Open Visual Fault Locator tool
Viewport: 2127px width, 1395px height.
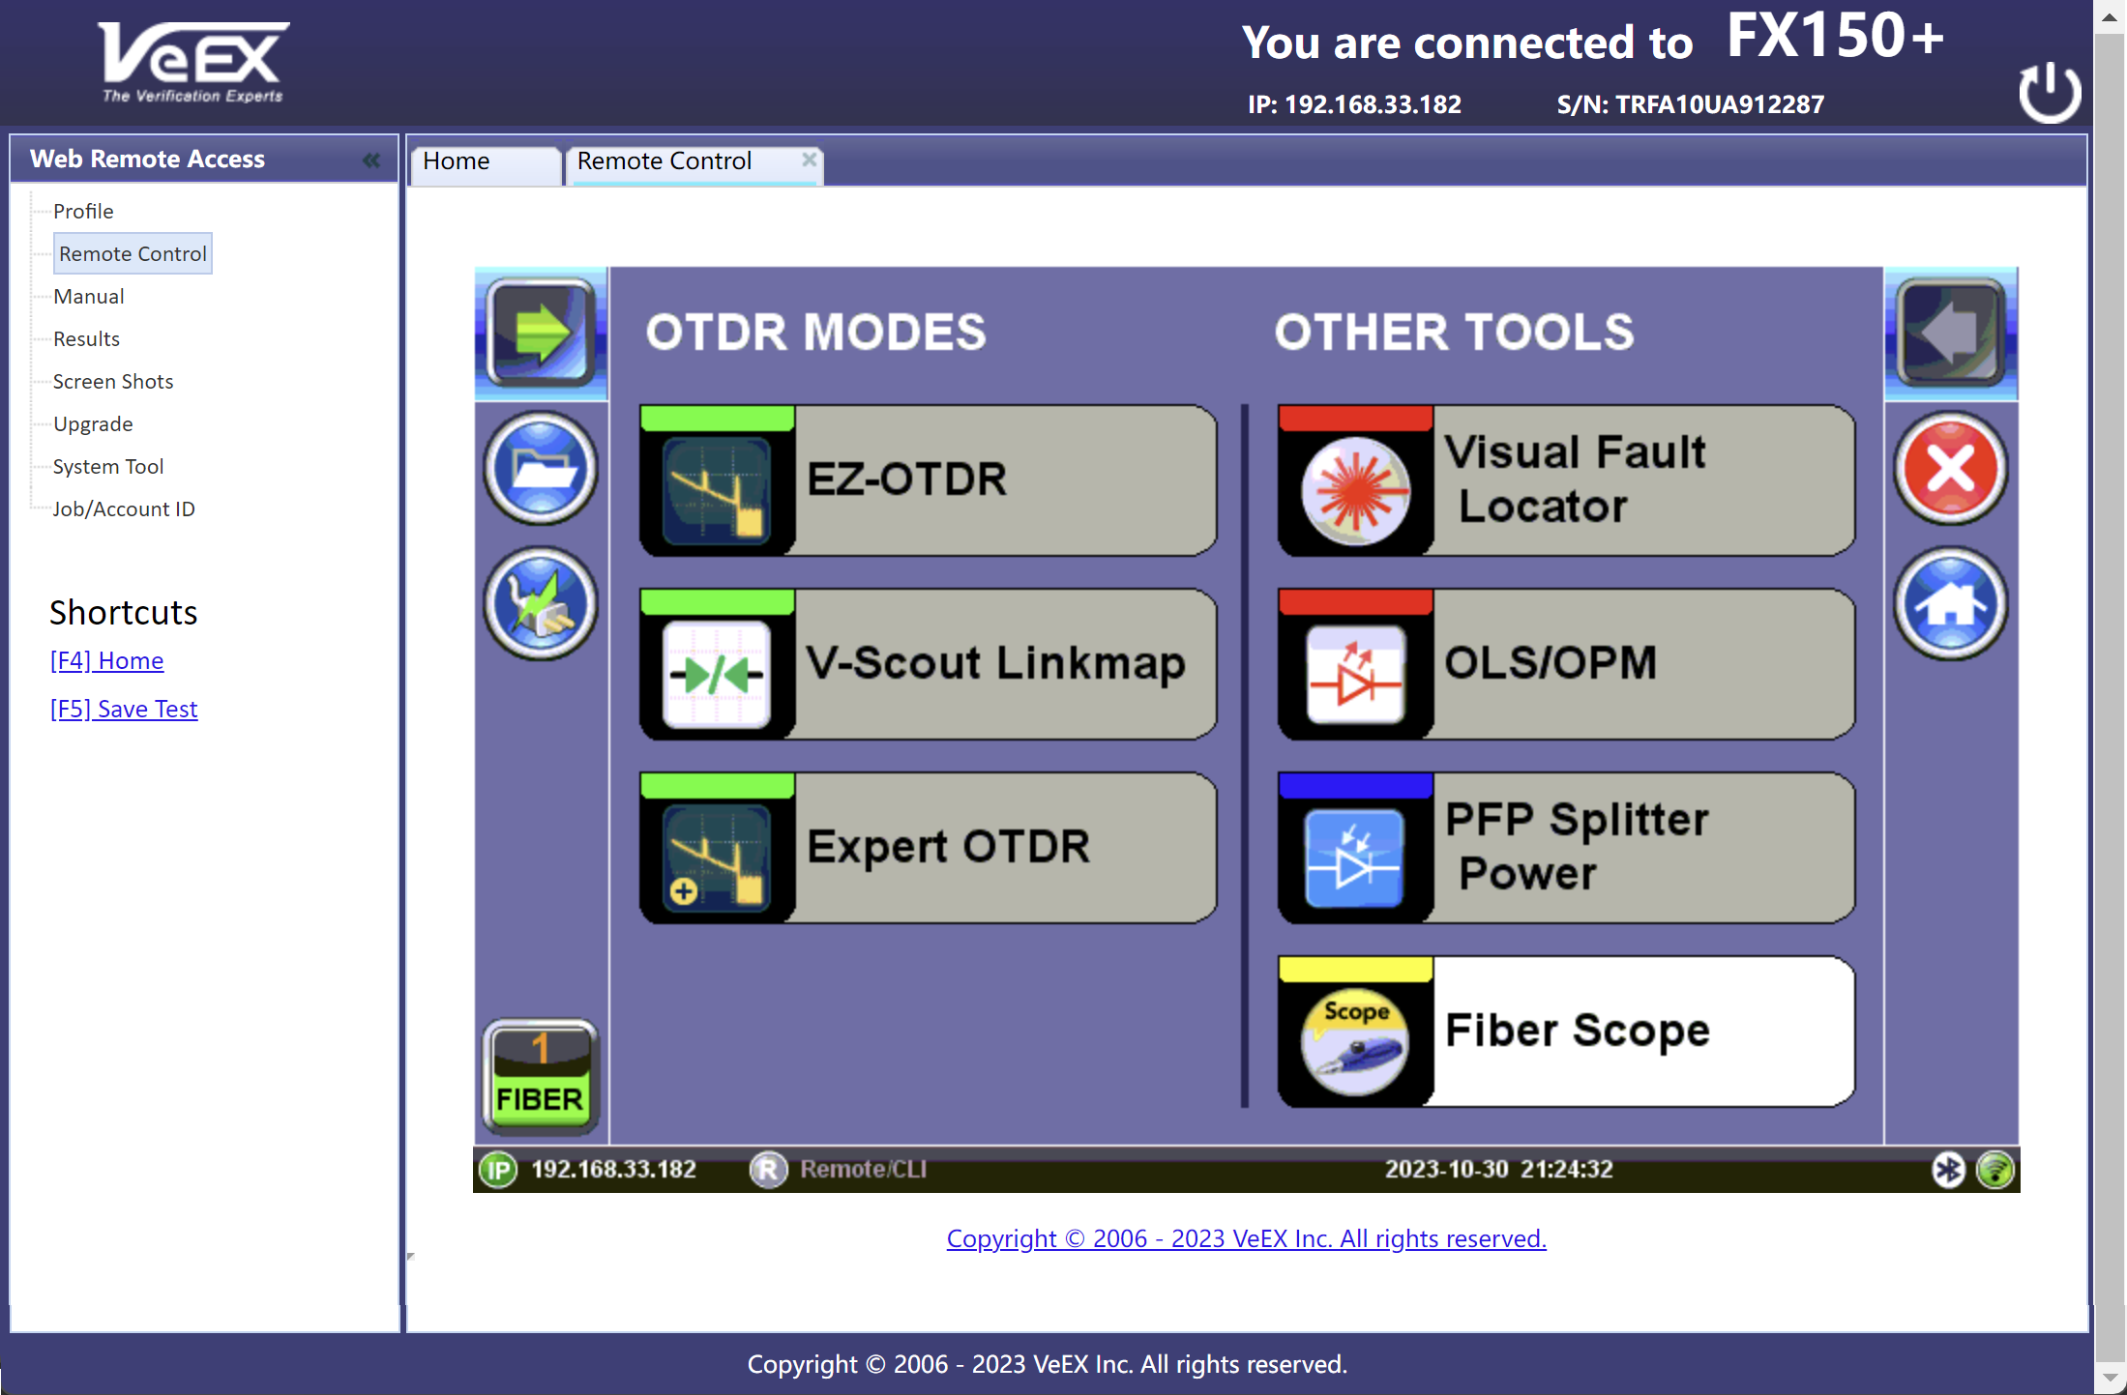pos(1567,480)
